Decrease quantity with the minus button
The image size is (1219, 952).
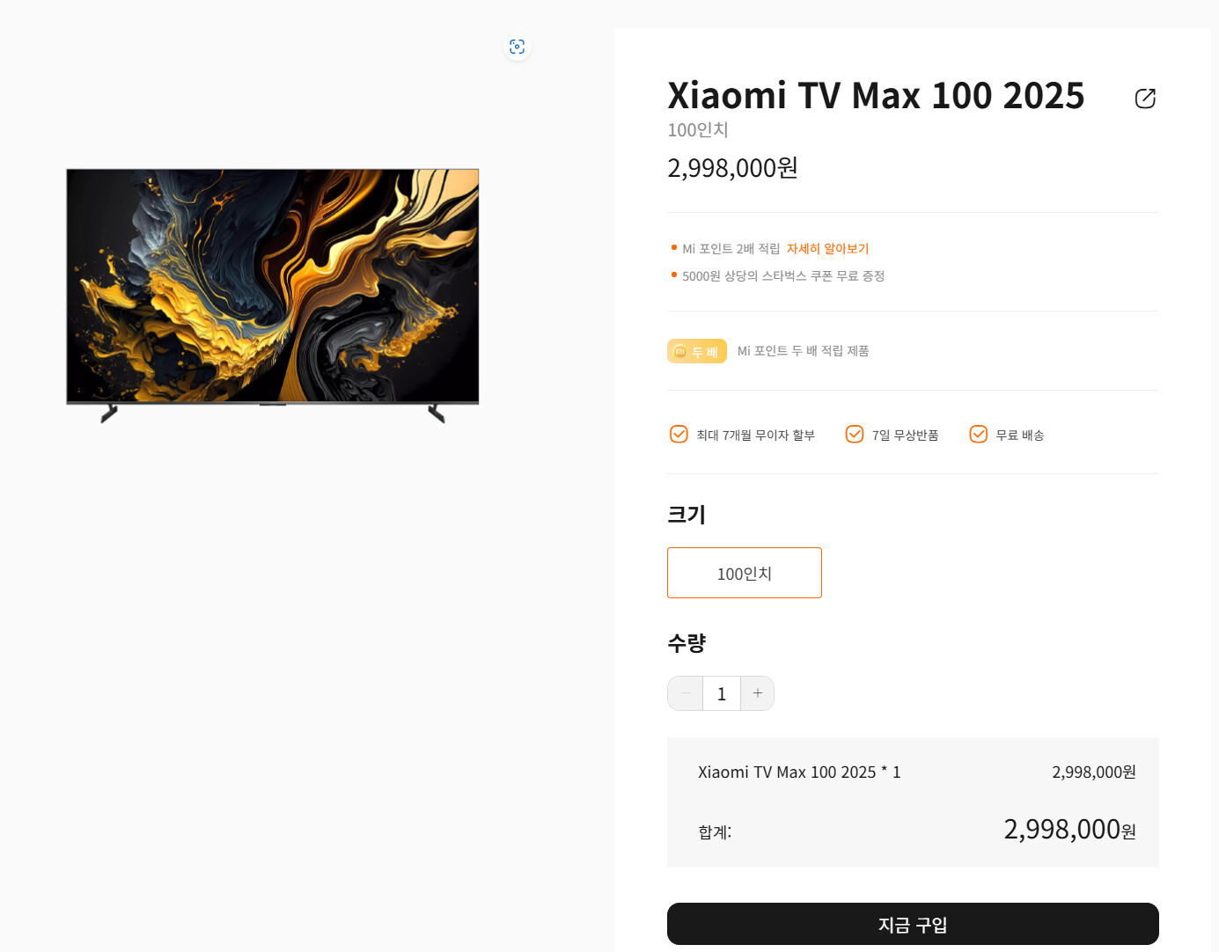pyautogui.click(x=685, y=693)
